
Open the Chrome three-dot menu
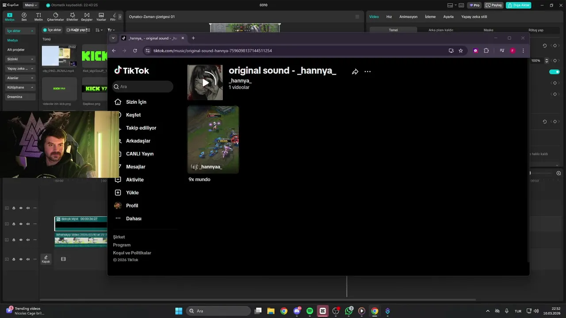tap(523, 51)
